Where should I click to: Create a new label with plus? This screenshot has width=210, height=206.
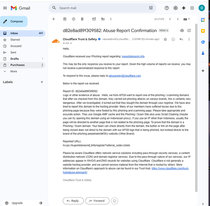tap(42, 82)
